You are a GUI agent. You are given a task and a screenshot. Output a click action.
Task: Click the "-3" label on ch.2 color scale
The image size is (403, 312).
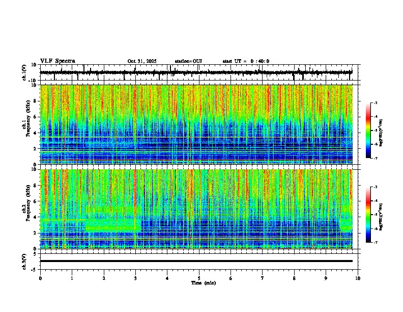point(376,187)
